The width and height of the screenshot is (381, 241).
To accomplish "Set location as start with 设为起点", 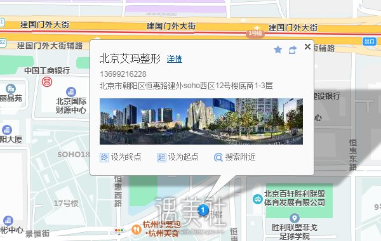I will tap(178, 157).
